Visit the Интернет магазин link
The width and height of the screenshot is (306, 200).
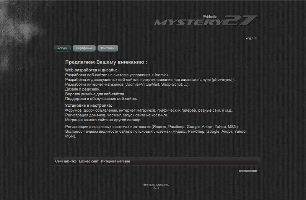[116, 161]
